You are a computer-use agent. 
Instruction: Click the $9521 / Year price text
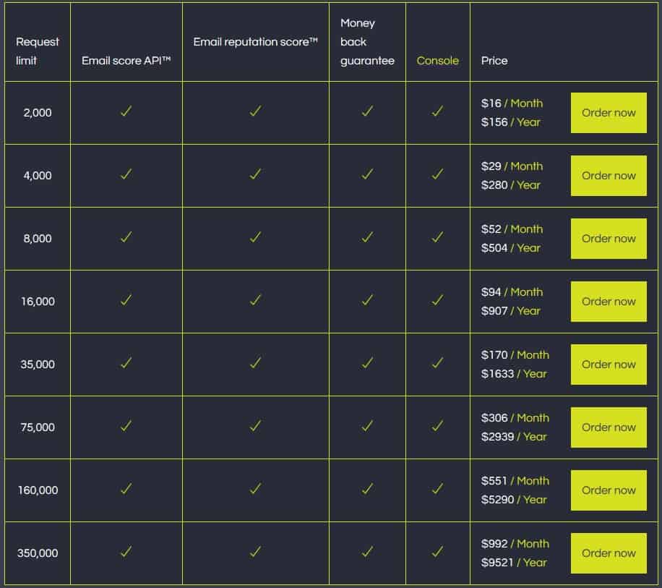514,563
